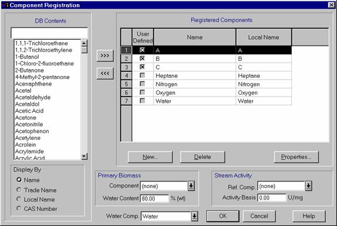Image resolution: width=337 pixels, height=226 pixels.
Task: Select row header 6 in components table
Action: click(127, 93)
